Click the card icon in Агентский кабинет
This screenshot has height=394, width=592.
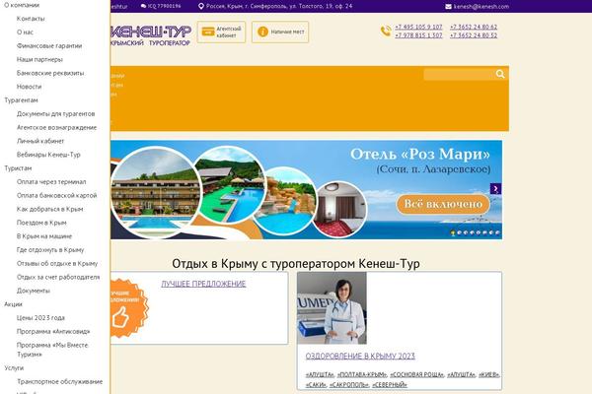(x=208, y=32)
